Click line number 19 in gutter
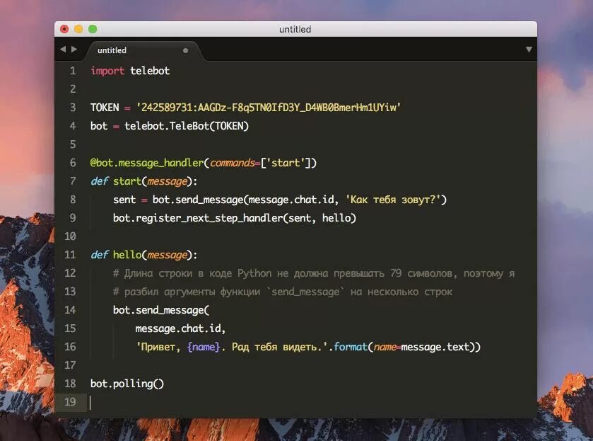593x441 pixels. coord(70,402)
